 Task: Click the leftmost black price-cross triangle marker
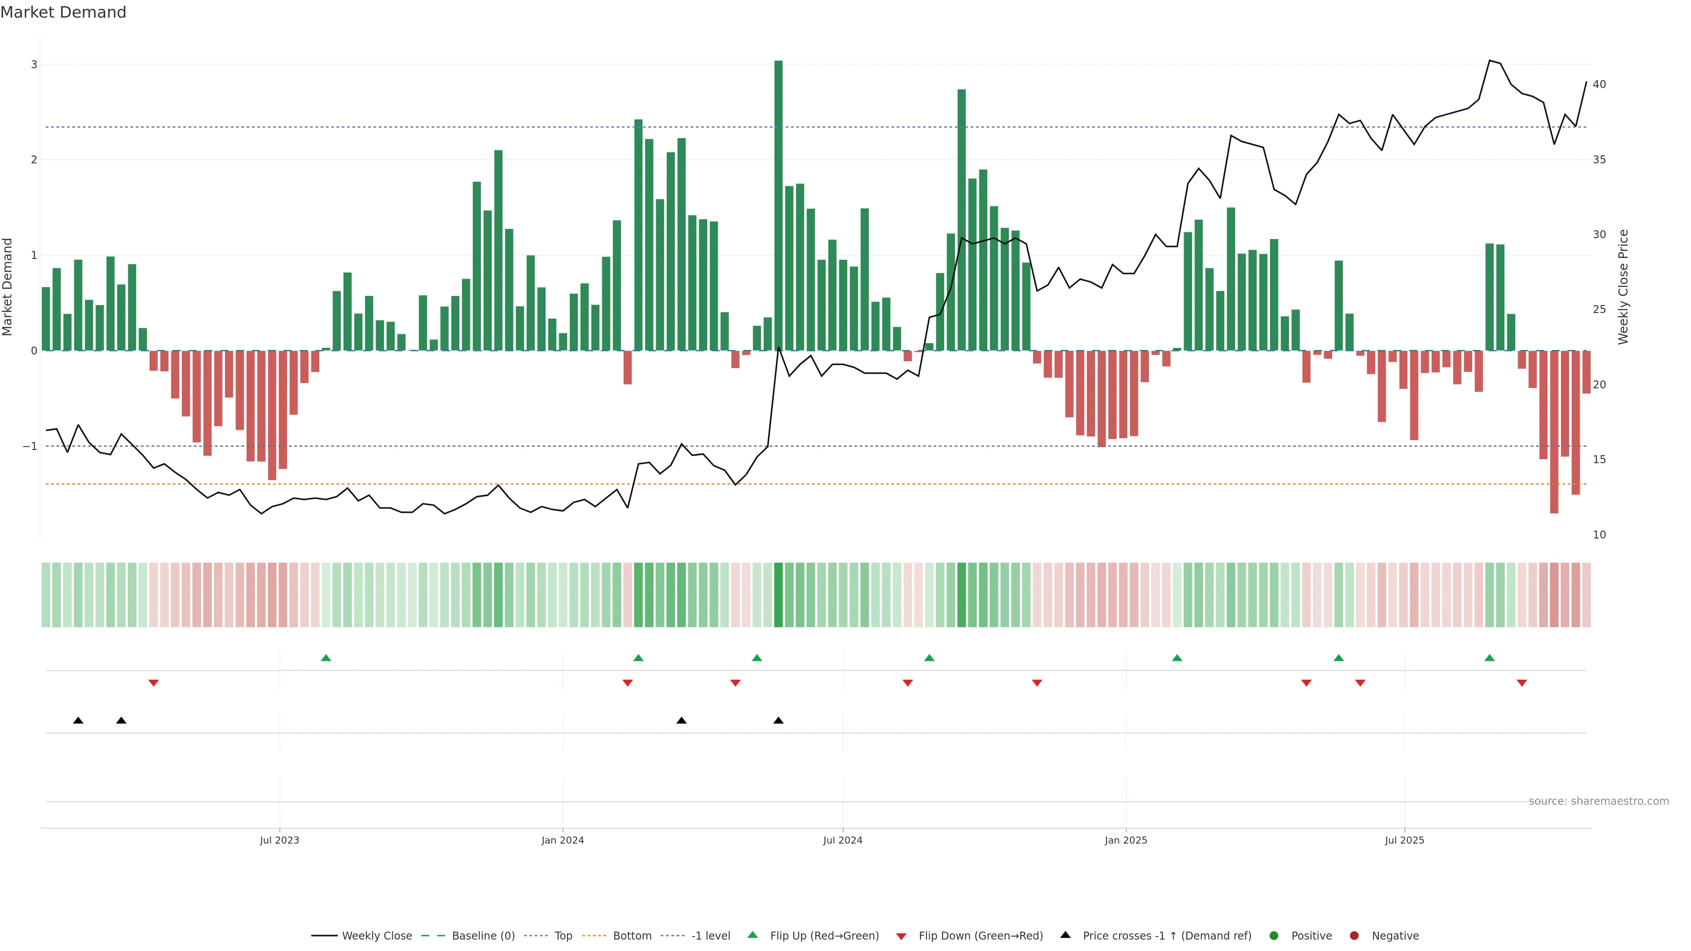pos(78,721)
